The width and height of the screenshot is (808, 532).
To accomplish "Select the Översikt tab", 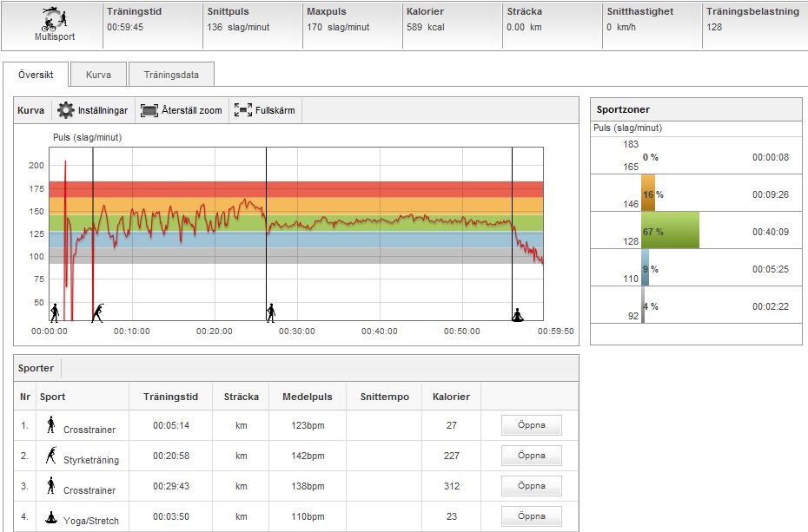I will pos(36,75).
